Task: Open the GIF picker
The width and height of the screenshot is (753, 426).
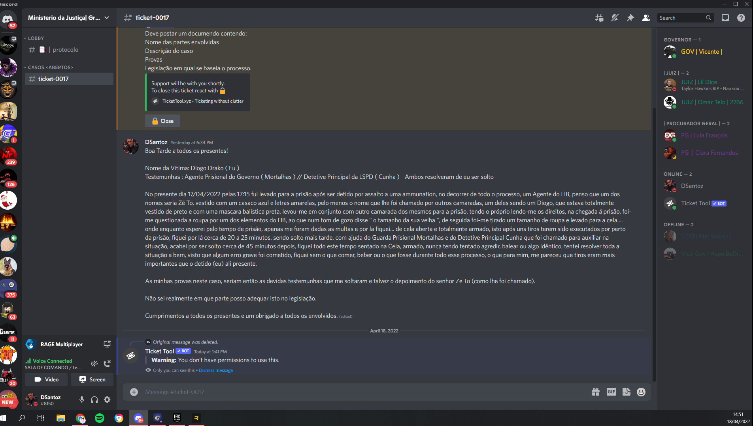Action: (611, 392)
